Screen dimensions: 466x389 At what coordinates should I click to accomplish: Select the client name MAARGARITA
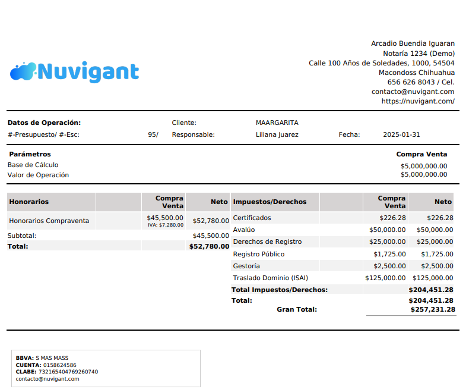277,123
